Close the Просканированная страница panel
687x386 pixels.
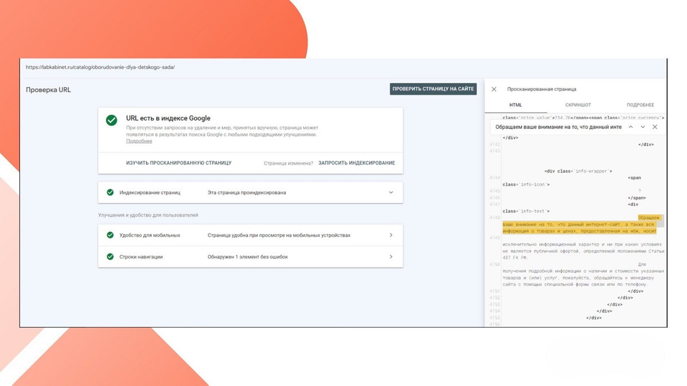point(494,89)
